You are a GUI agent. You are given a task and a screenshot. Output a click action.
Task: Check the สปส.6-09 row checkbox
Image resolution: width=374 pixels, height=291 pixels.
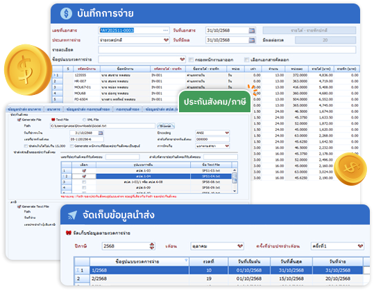pyautogui.click(x=84, y=188)
